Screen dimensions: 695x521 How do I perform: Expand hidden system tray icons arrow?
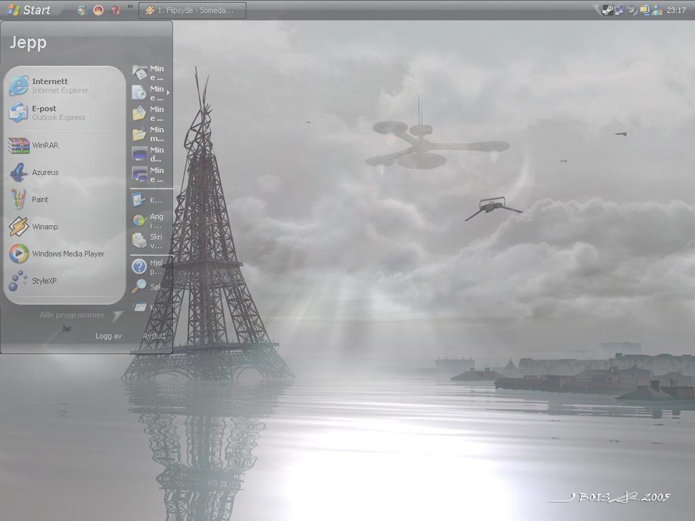[598, 9]
